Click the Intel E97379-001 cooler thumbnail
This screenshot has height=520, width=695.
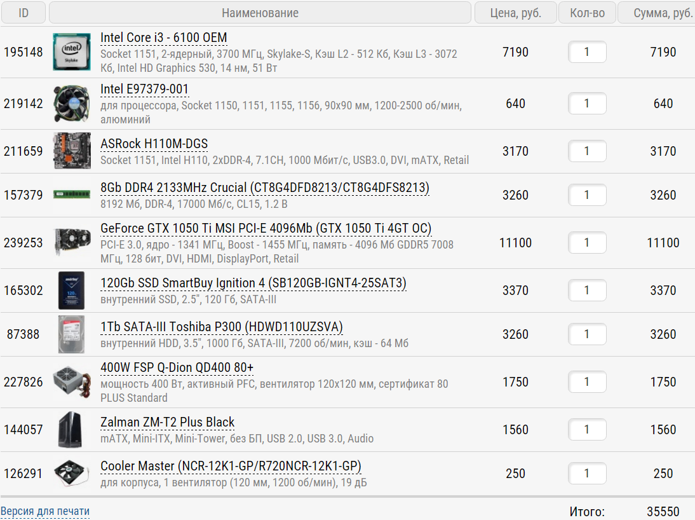click(x=71, y=104)
